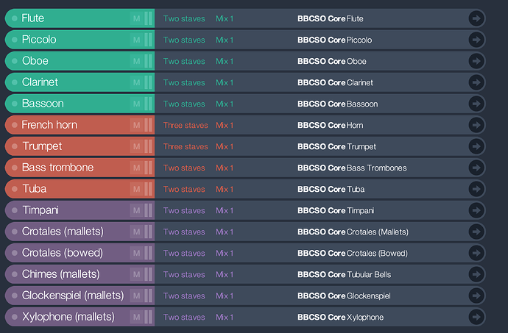The width and height of the screenshot is (508, 333).
Task: Open the Tubular Bells arrow button
Action: [476, 274]
